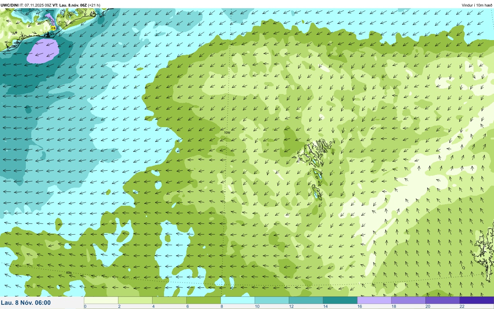The width and height of the screenshot is (494, 309).
Task: Click the turquoise 10–12 m/s legend swatch
Action: (272, 300)
